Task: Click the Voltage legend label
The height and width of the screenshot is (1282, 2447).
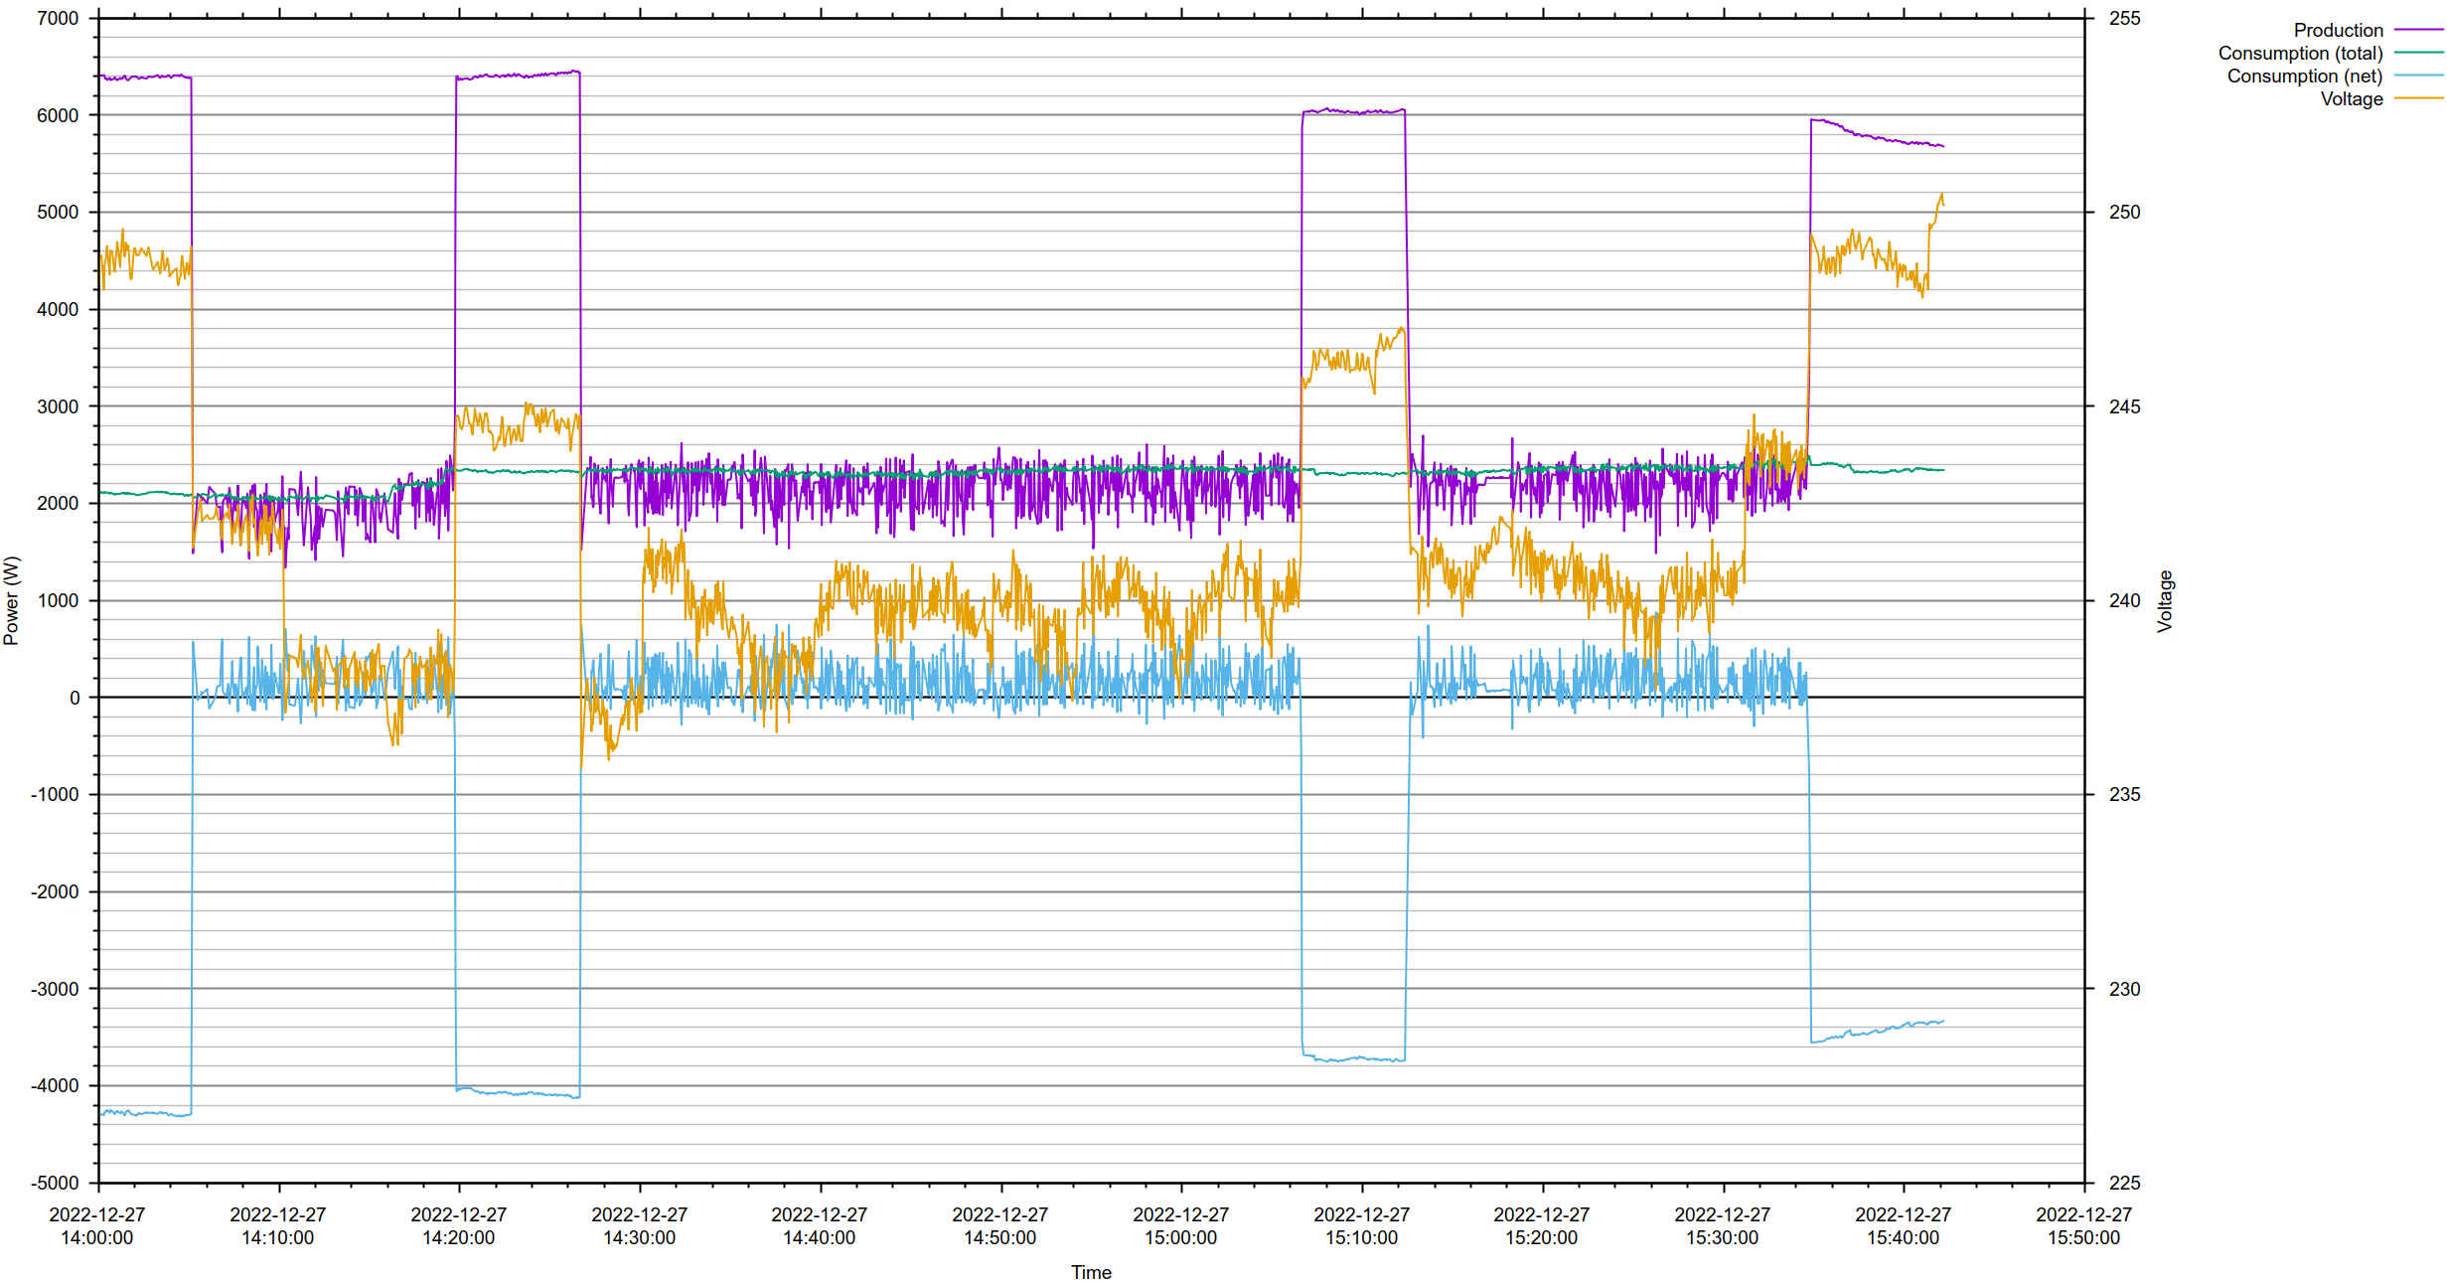Action: [x=2351, y=99]
